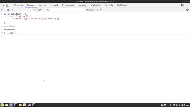The image size is (190, 107).
Task: Click the console Filter field
Action: pos(64,10)
